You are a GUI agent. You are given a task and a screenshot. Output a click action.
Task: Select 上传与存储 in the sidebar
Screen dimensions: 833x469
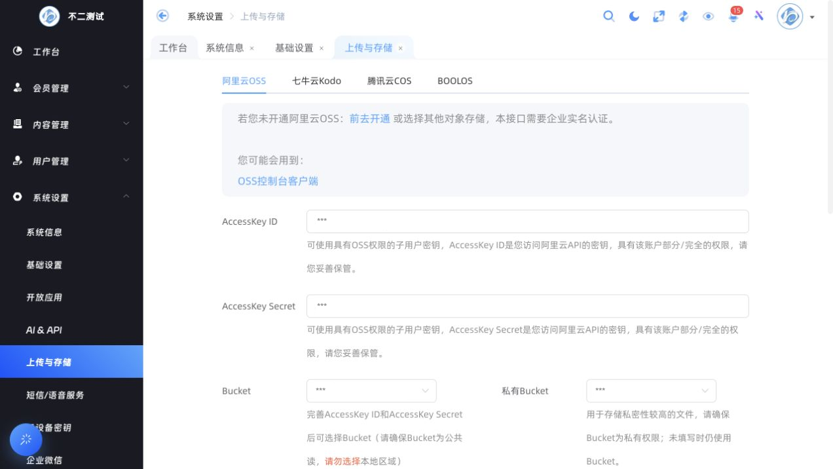71,362
